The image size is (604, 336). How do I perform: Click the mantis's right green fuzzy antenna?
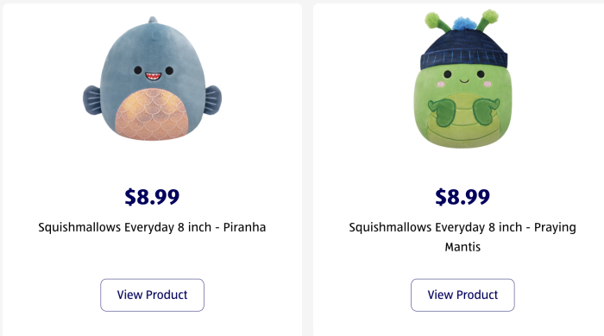pyautogui.click(x=489, y=18)
